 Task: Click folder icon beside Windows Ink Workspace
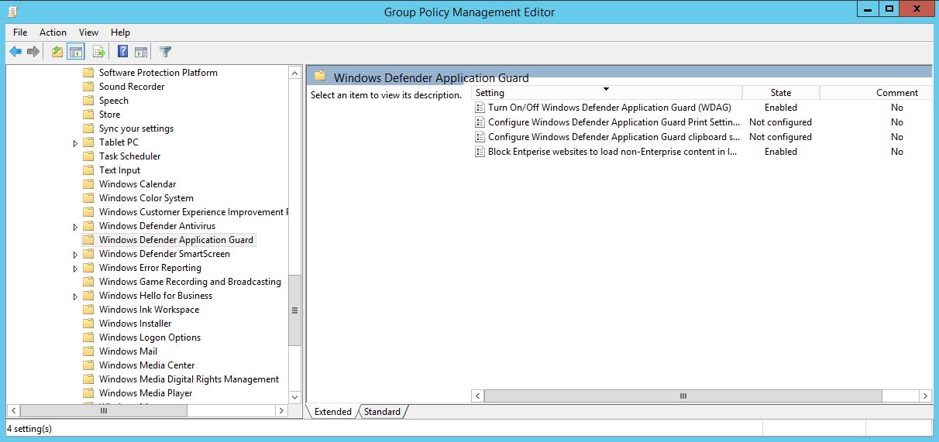[88, 310]
